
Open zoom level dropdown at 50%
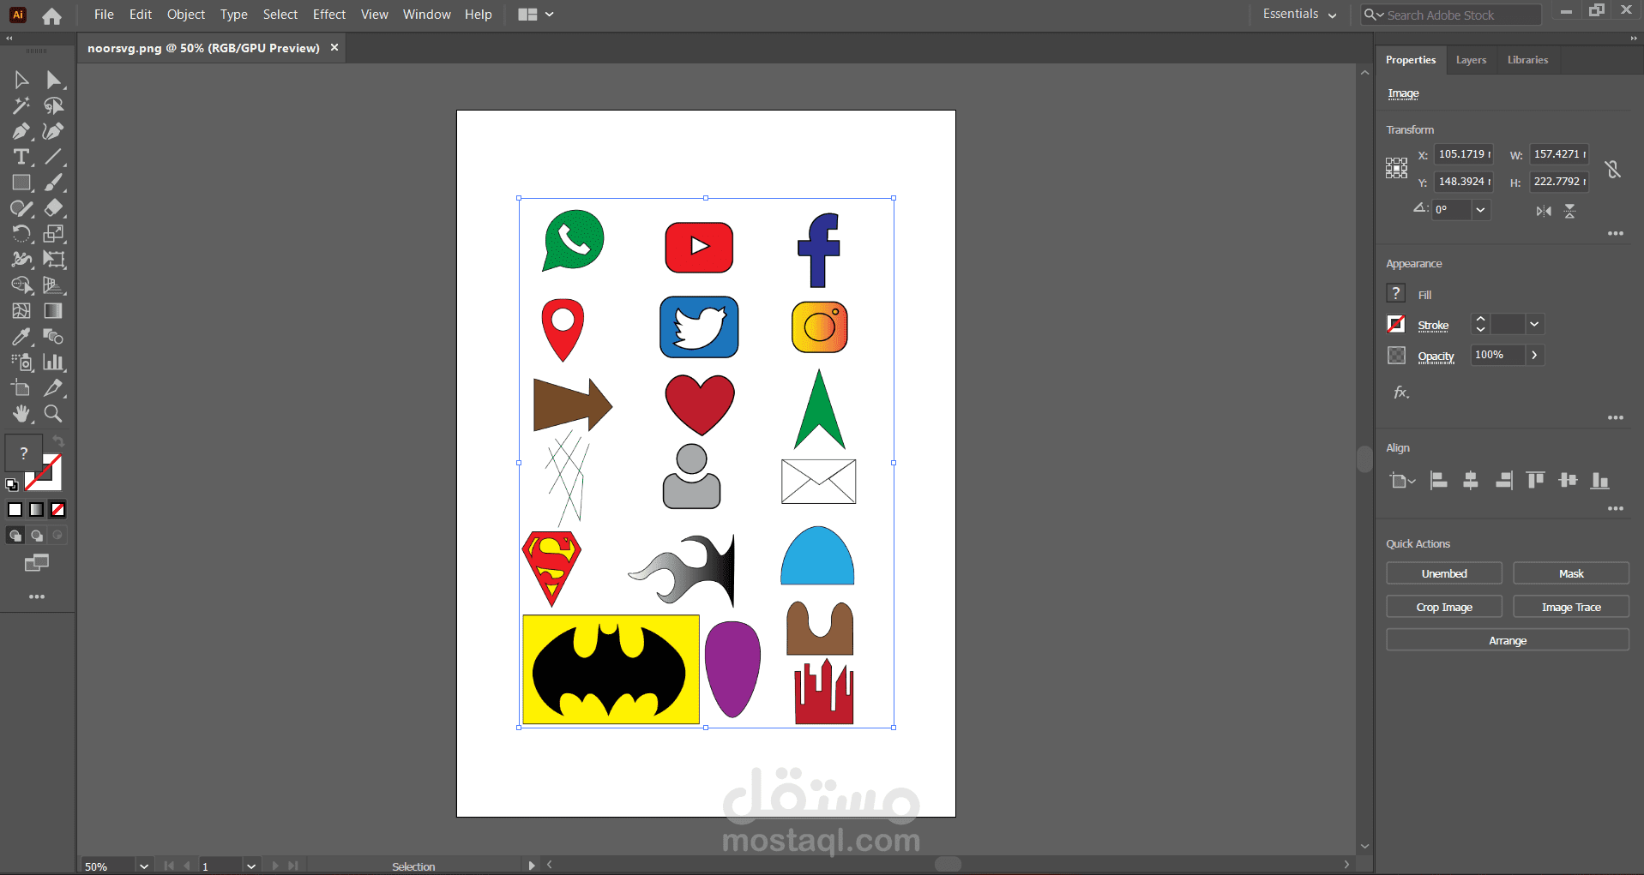point(144,866)
